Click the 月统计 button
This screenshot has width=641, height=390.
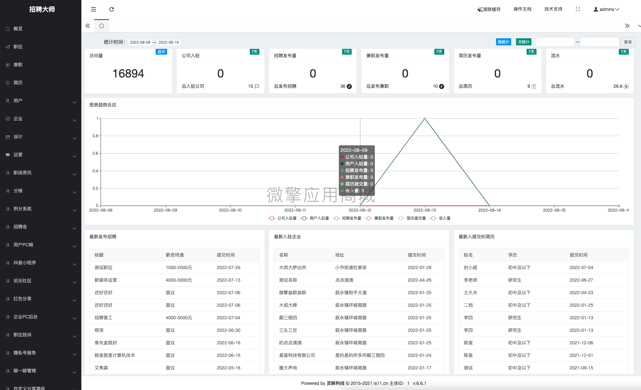(x=524, y=42)
